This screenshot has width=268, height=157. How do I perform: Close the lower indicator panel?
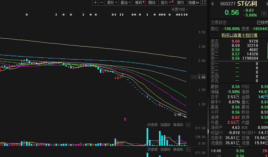(x=188, y=149)
